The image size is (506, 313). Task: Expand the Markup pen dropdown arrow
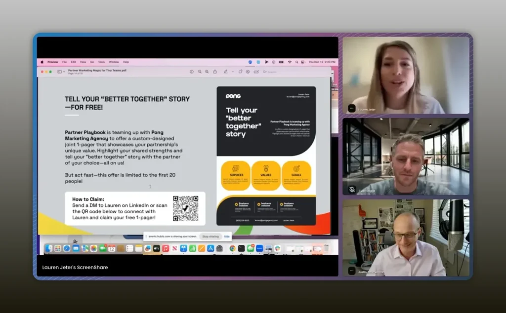coord(232,72)
